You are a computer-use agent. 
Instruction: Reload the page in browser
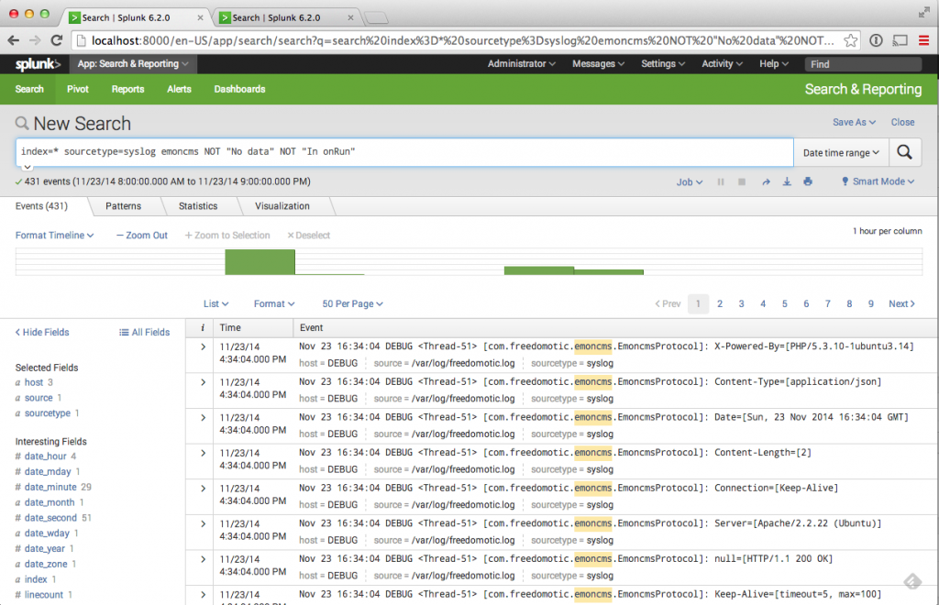pos(57,40)
